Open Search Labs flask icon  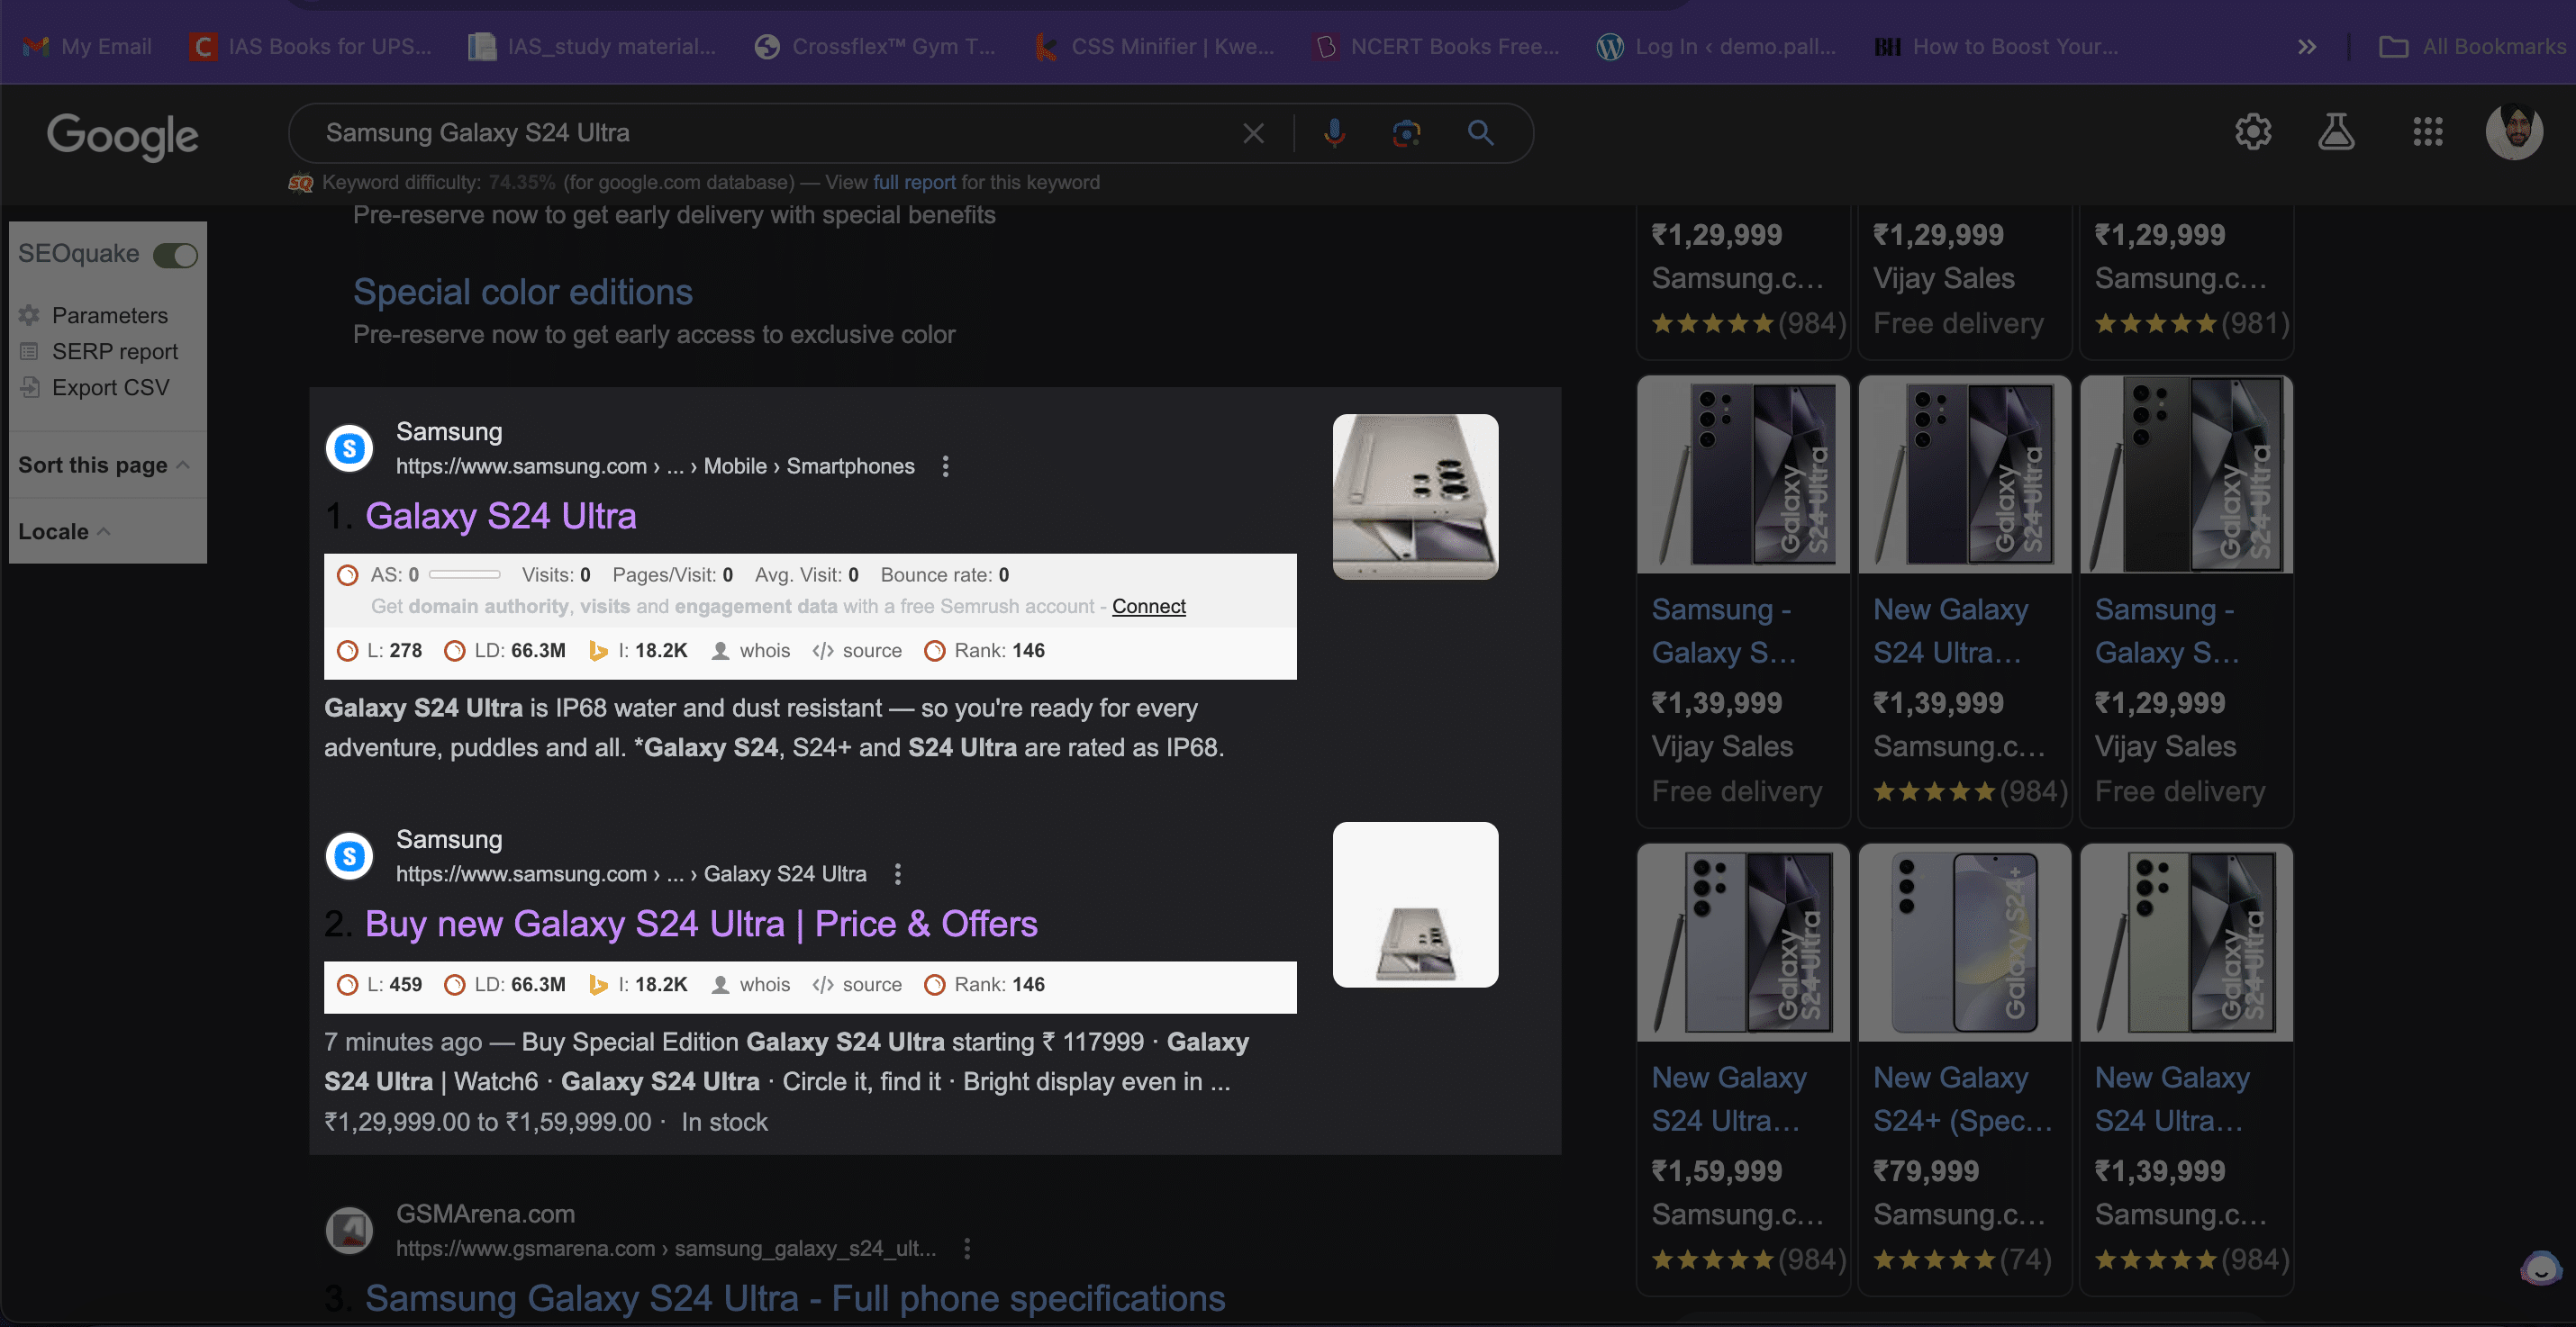click(x=2336, y=131)
